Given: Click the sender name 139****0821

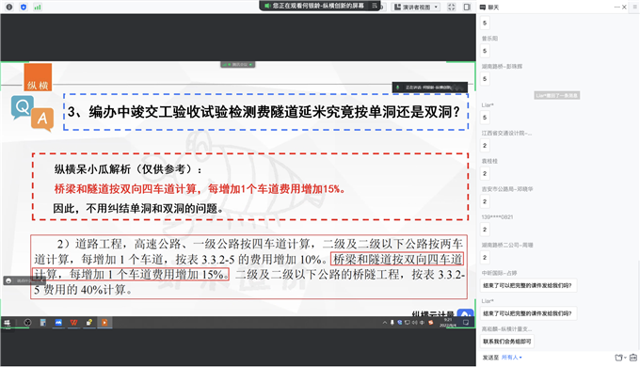Looking at the screenshot, I should pyautogui.click(x=497, y=216).
